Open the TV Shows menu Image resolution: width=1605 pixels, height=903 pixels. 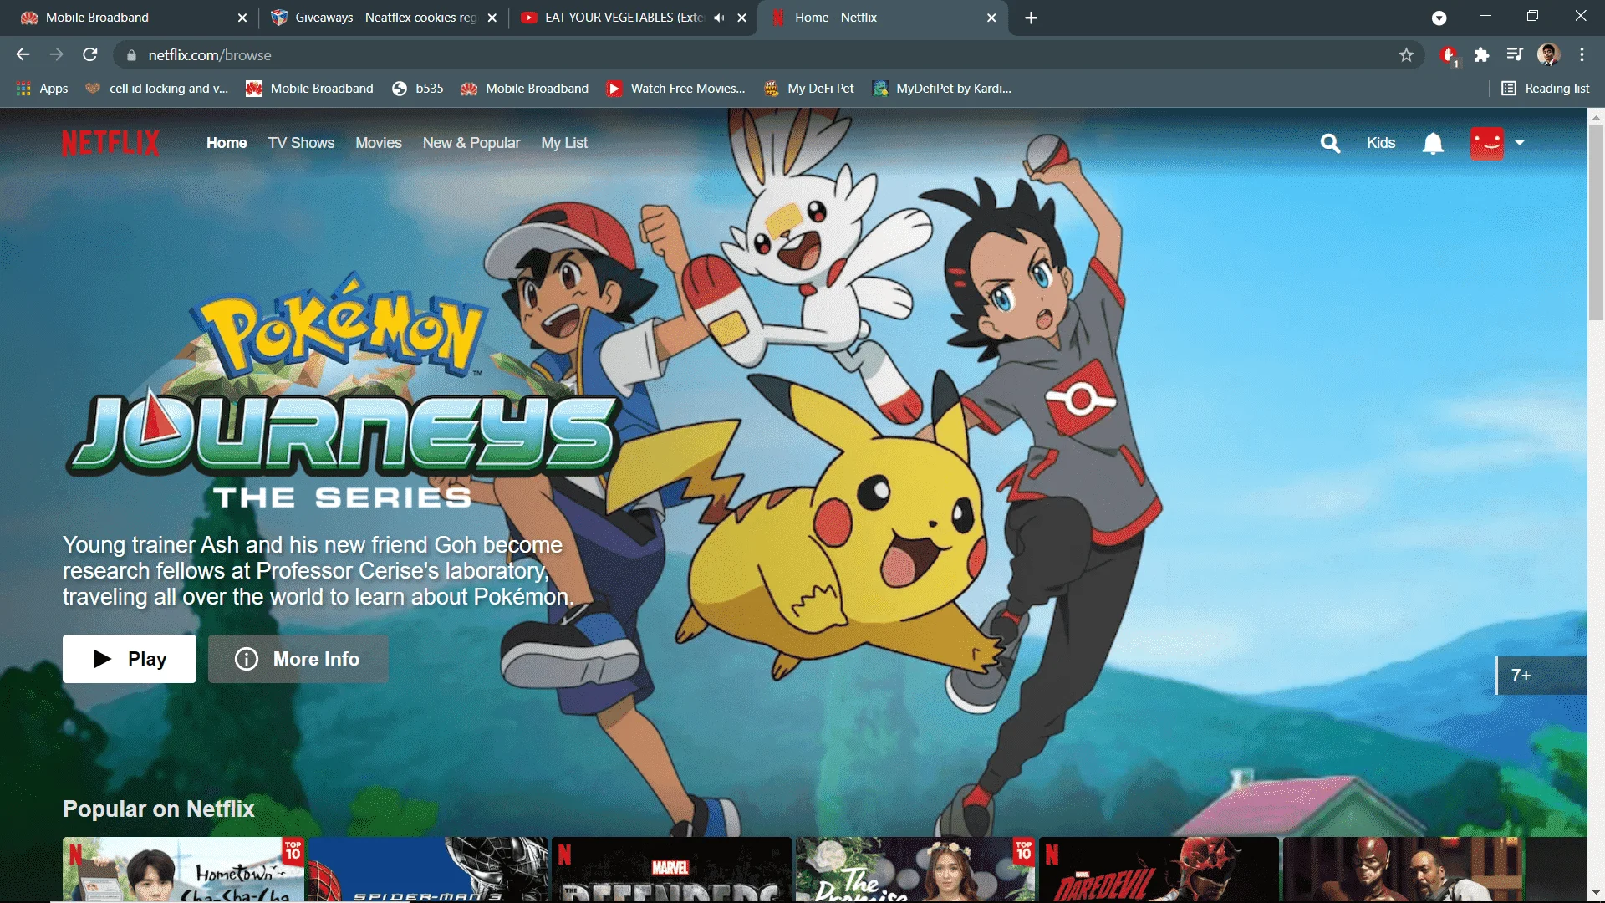point(301,143)
